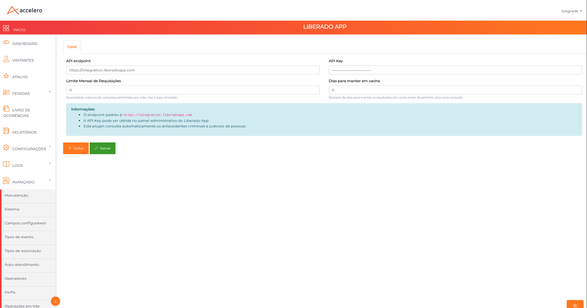Click the pink endpoint URL in Informações
Screen dimensions: 587x308
tap(158, 115)
